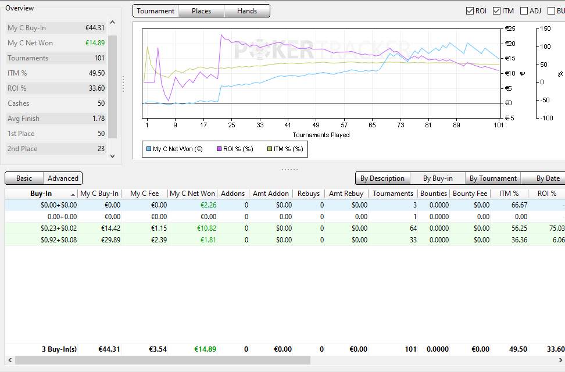Click the table's right scroll arrow
This screenshot has height=372, width=565.
pos(561,360)
